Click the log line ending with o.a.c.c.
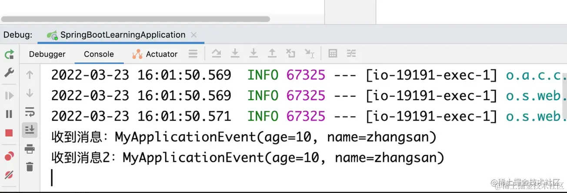The width and height of the screenshot is (567, 193). [x=309, y=75]
